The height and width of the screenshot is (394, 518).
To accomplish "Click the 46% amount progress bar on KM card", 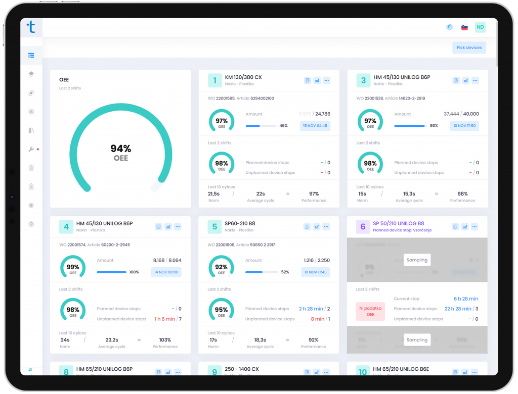I will click(x=261, y=126).
